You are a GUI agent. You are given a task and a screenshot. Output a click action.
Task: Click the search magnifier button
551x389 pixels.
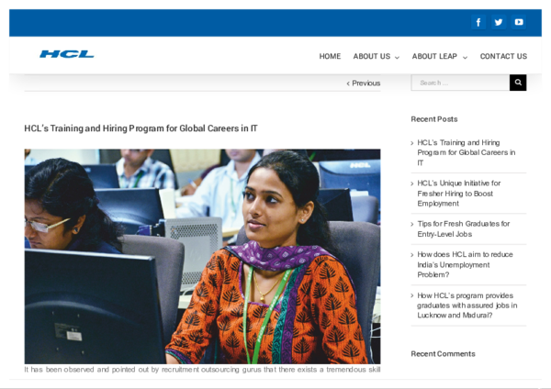pyautogui.click(x=518, y=83)
